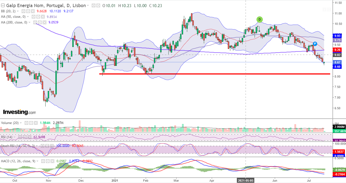Click RSI value 62.9498

(39, 137)
